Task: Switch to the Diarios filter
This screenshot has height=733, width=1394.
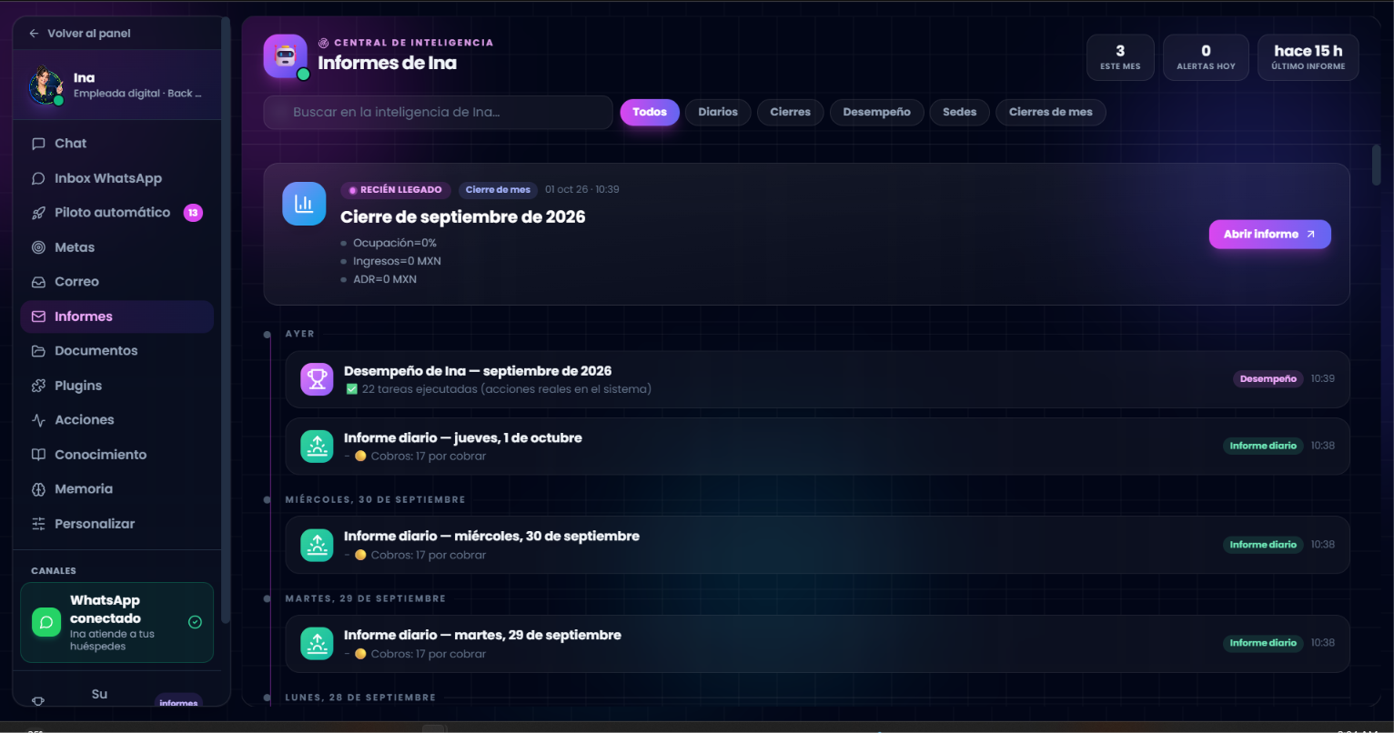Action: [718, 112]
